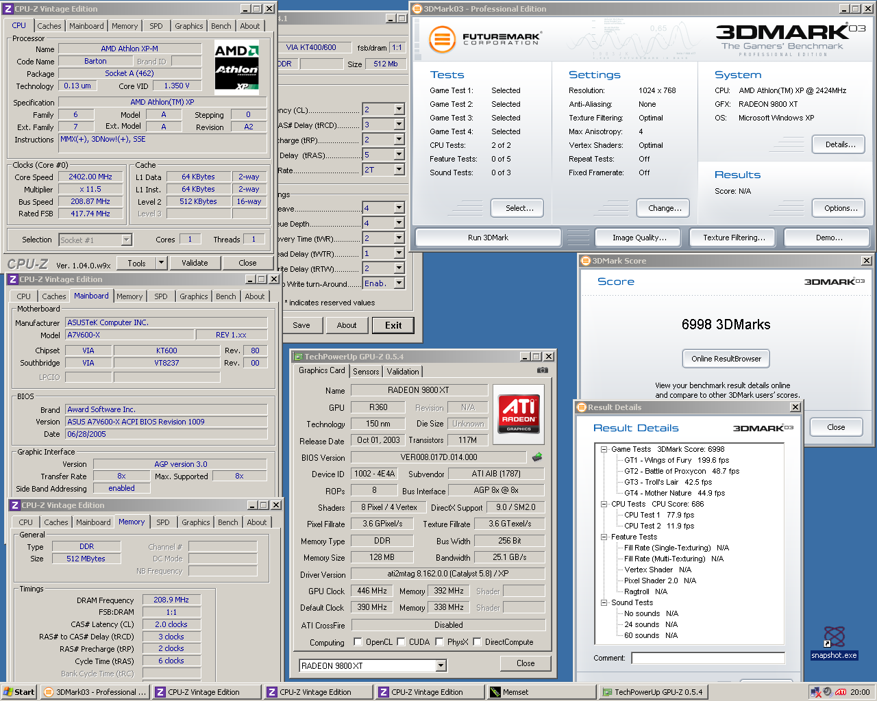Image resolution: width=877 pixels, height=701 pixels.
Task: Click the Run 3DMark button
Action: [x=488, y=238]
